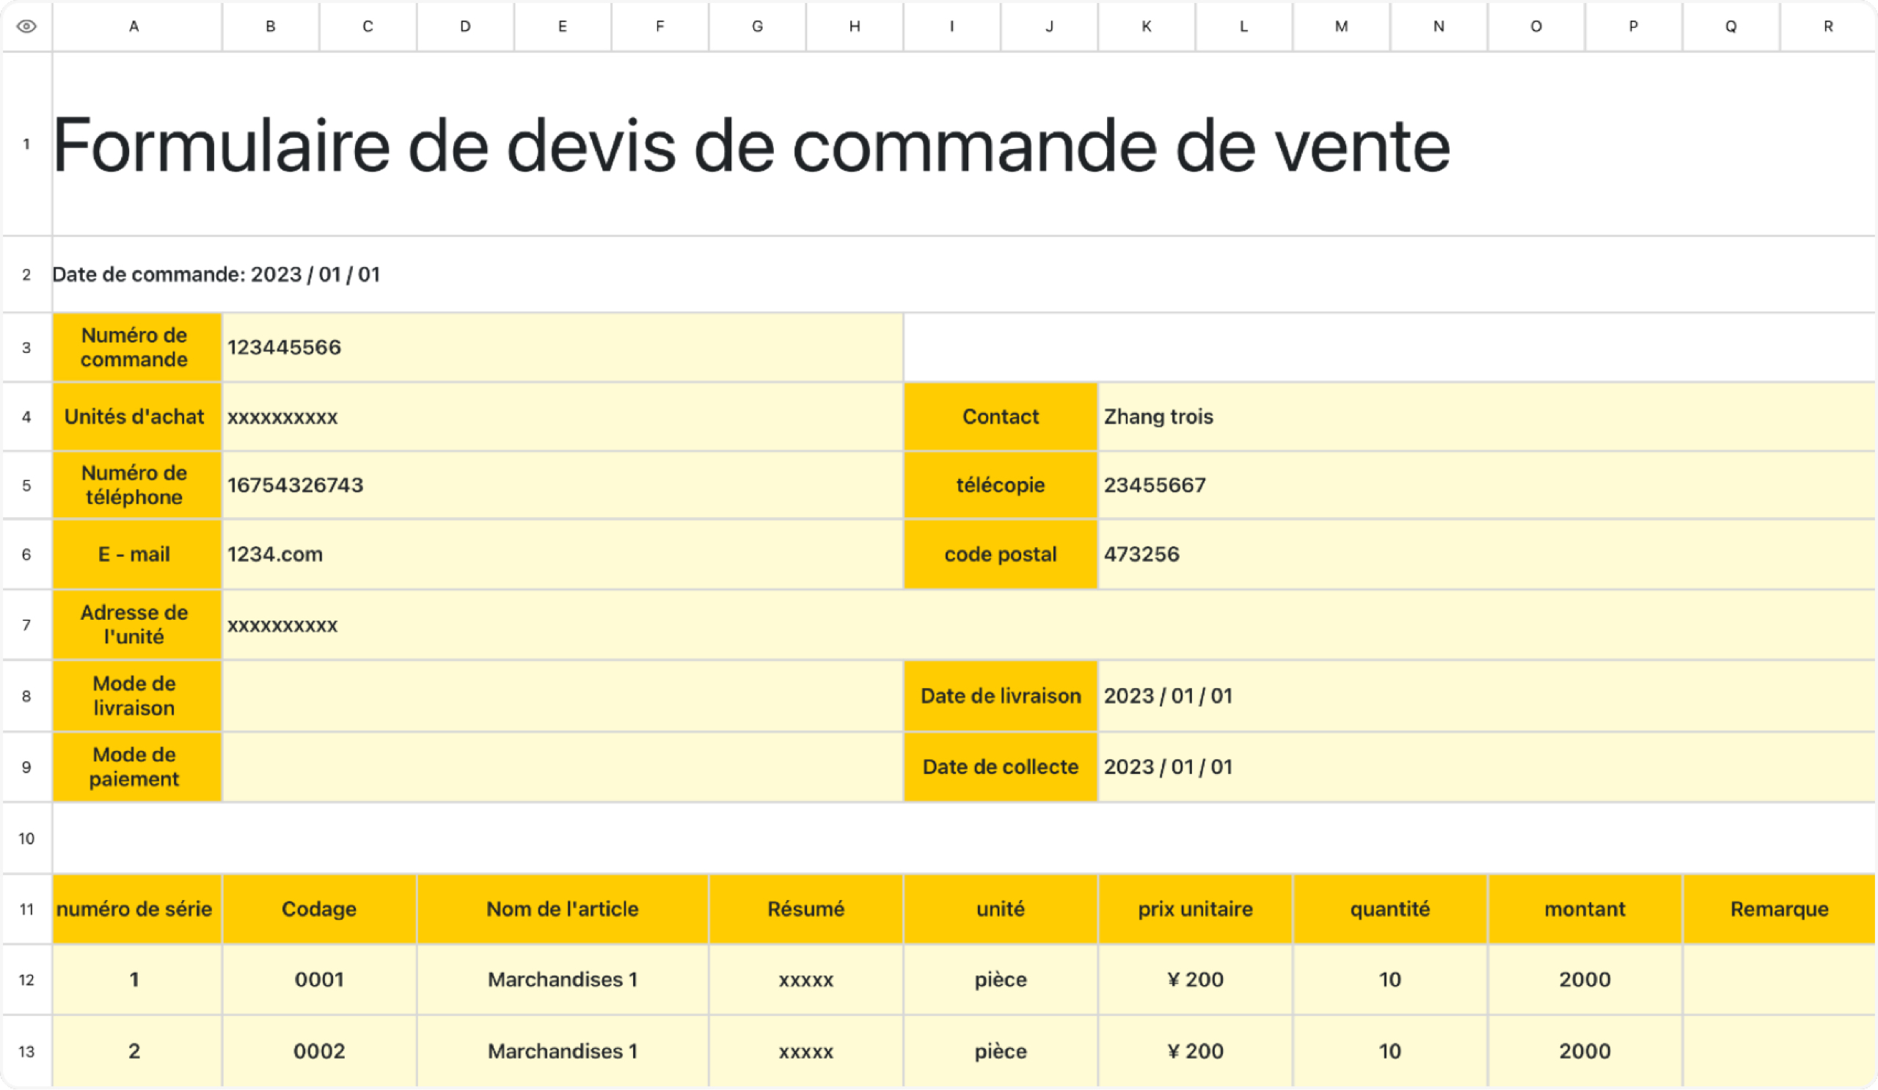This screenshot has height=1090, width=1878.
Task: Click the 'Date de collecte' label cell
Action: click(1000, 767)
